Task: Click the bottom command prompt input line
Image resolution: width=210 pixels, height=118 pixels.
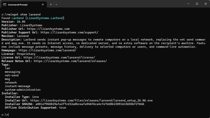Action: 5,115
